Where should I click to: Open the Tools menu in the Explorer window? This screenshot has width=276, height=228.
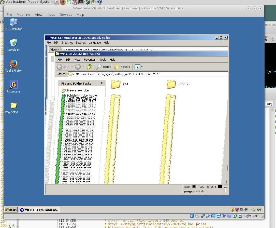[103, 60]
